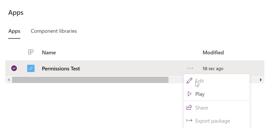Viewport: 272px width, 128px height.
Task: Open the three-dots more commands menu
Action: (x=190, y=68)
